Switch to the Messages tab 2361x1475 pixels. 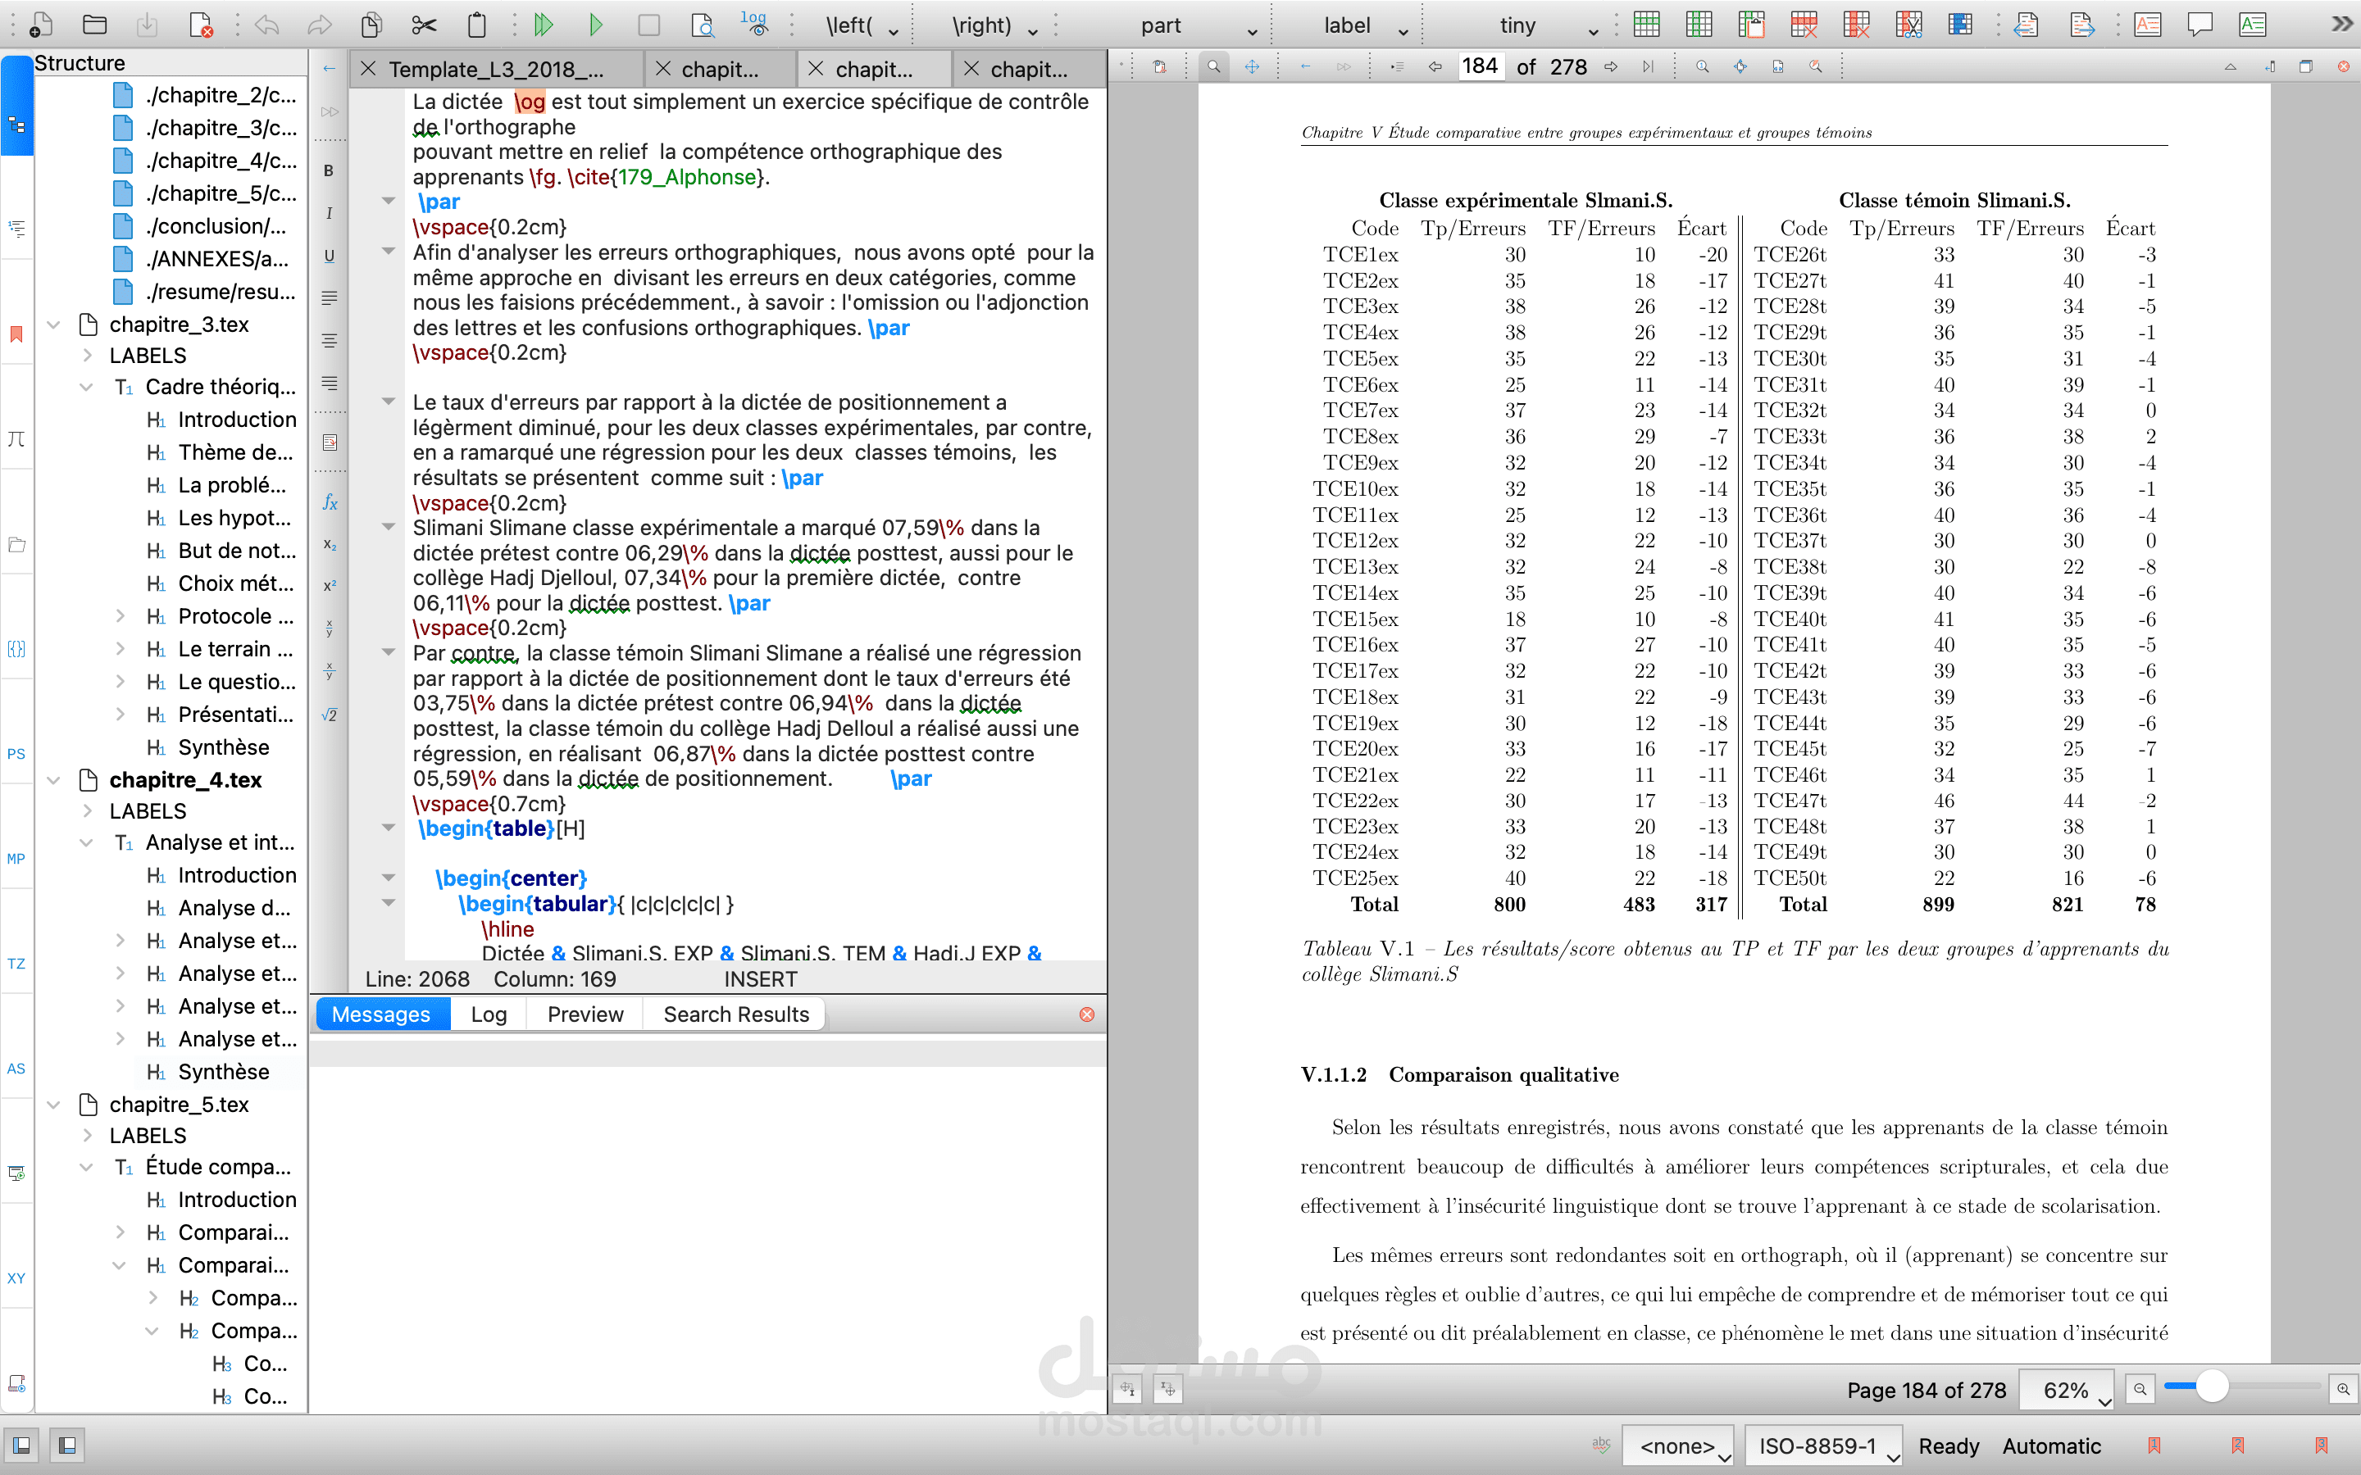point(381,1014)
